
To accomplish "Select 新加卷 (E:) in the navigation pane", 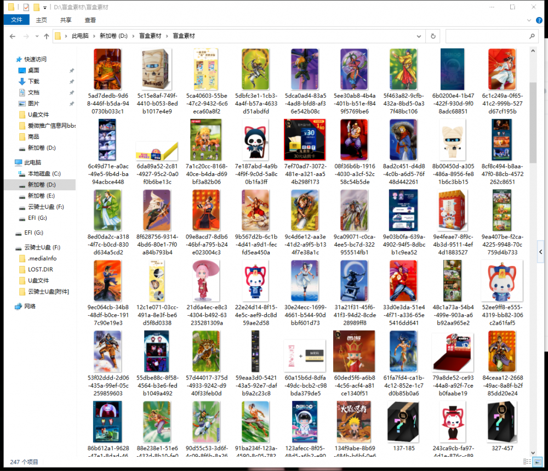I will 41,196.
